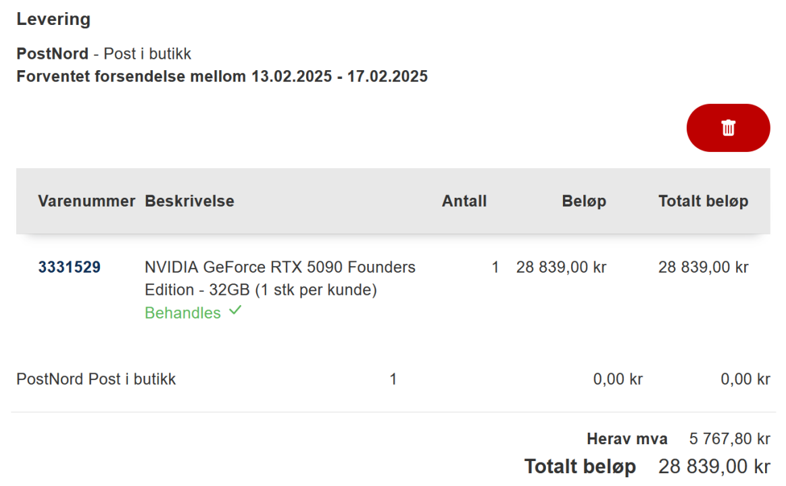Screen dimensions: 786x486
Task: Select the PostNord Post i butikk row label
Action: [96, 379]
